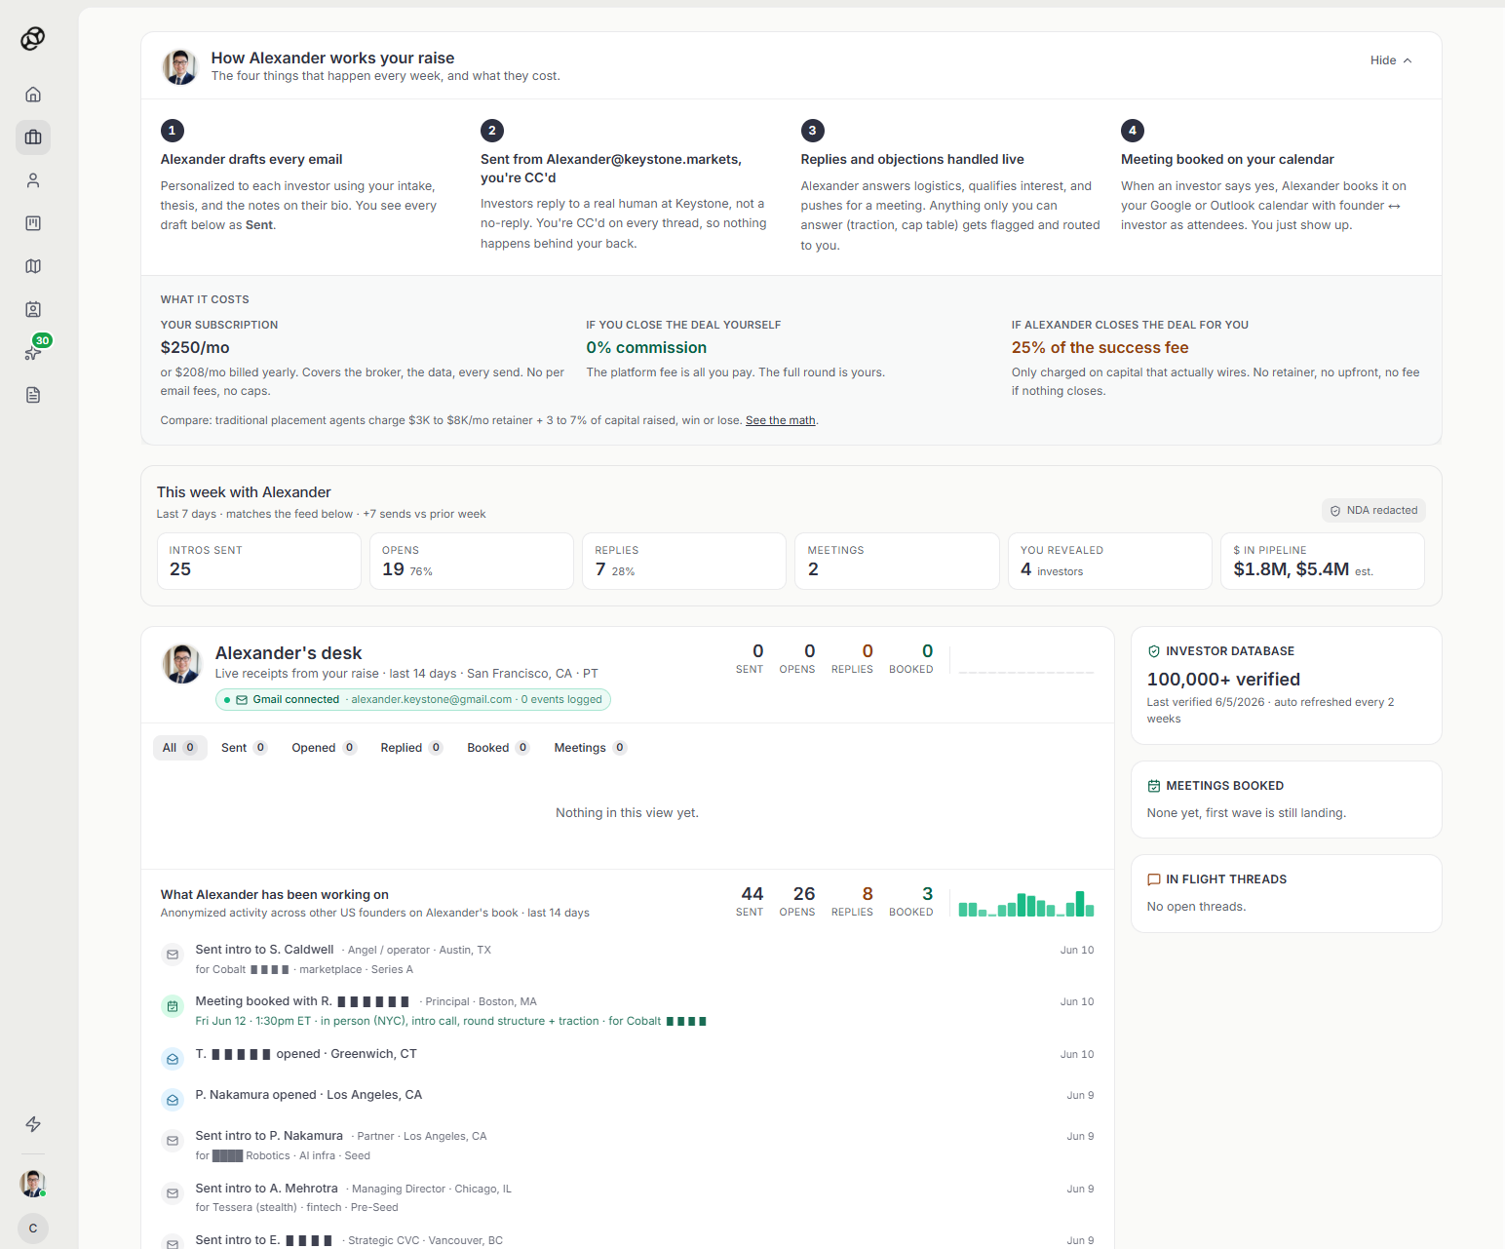Click Alexander's photo in the top panel
Screen dimensions: 1505x1249
(179, 67)
